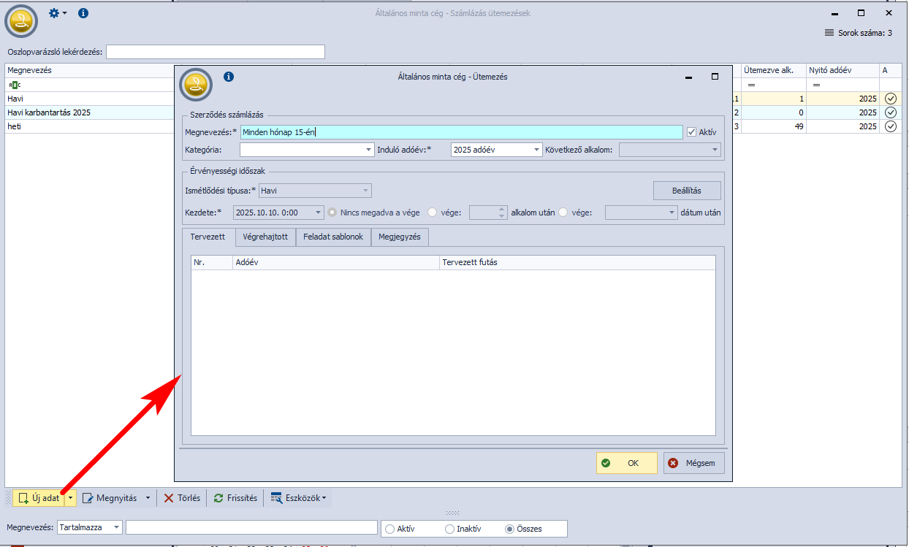Click the Oszlopvarázsló lekérdezés input field
The image size is (909, 547).
pos(215,52)
